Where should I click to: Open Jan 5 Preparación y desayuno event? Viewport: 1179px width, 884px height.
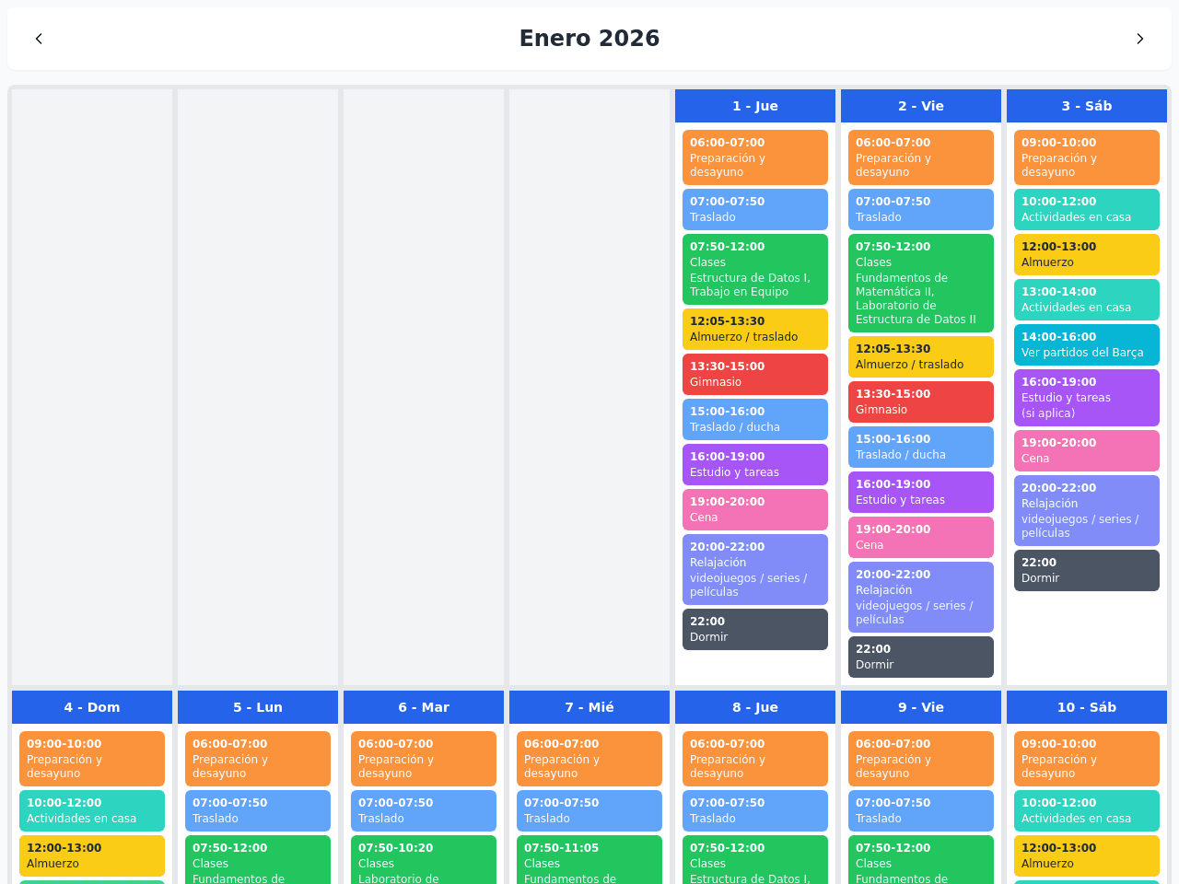pyautogui.click(x=258, y=759)
